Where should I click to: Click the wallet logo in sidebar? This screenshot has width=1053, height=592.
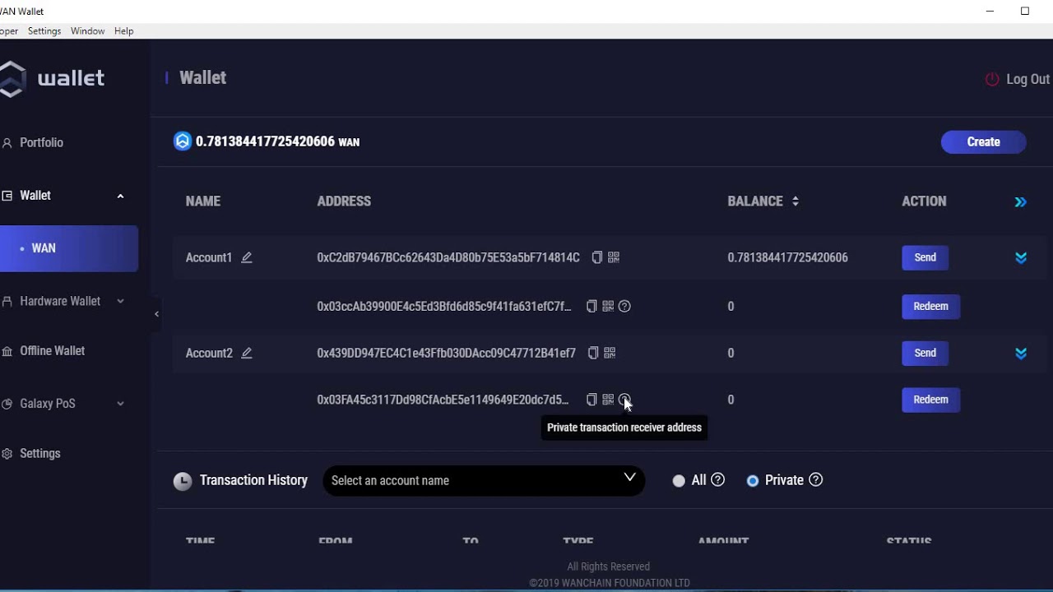(53, 79)
